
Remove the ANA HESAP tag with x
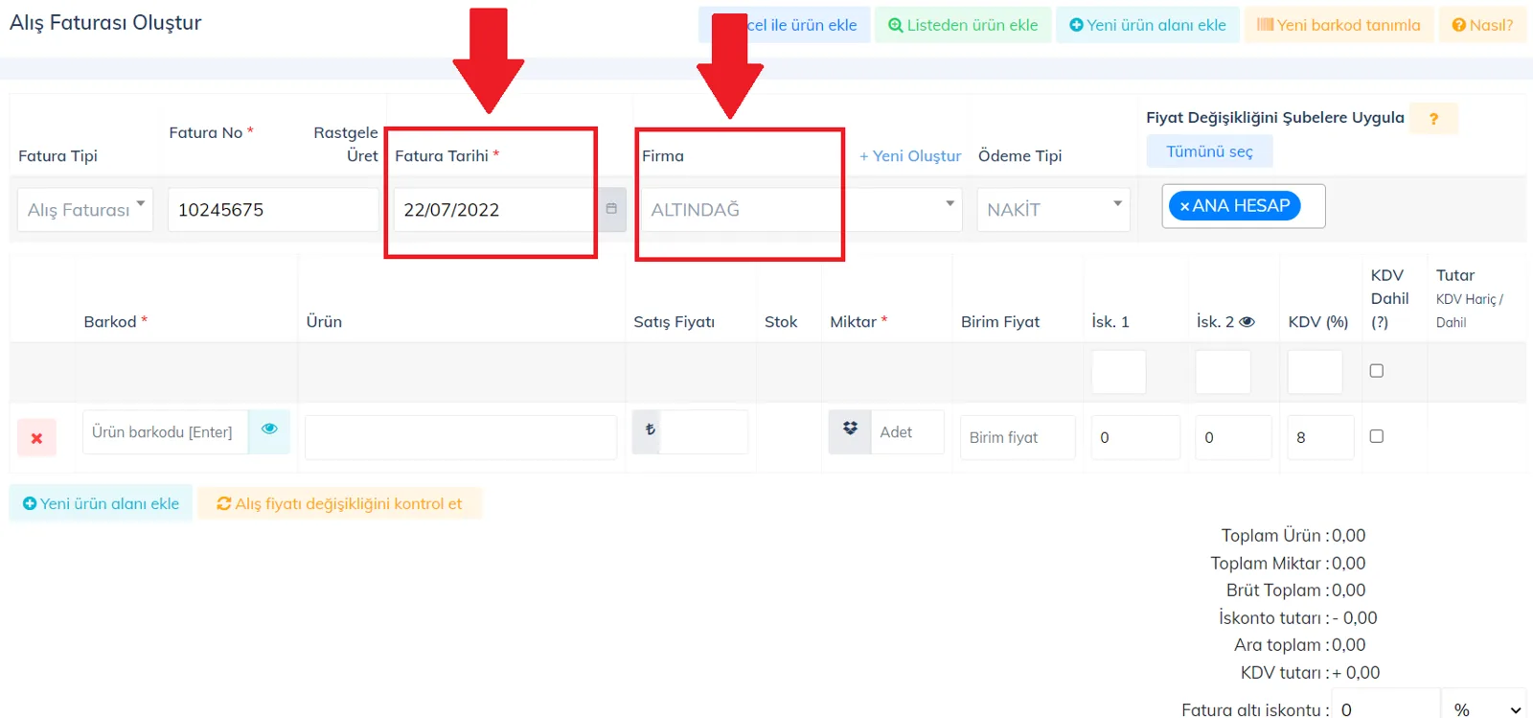coord(1185,206)
